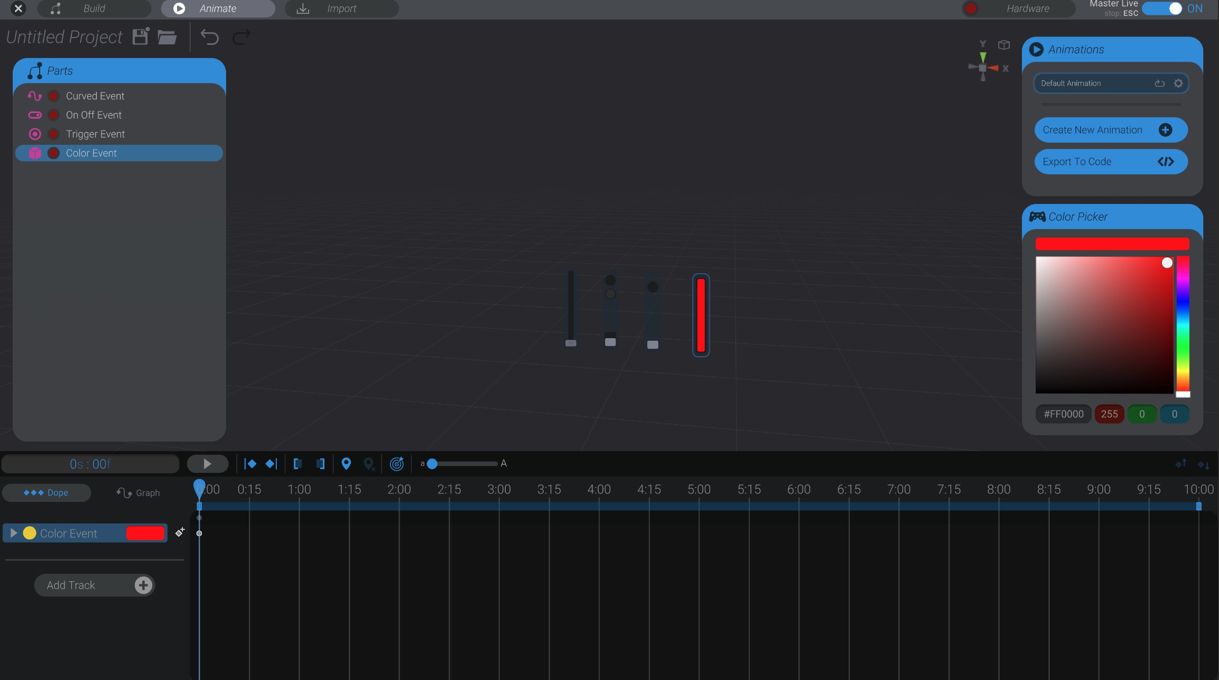Click the jump to next keyframe icon
Screen dimensions: 1219x680
point(271,463)
